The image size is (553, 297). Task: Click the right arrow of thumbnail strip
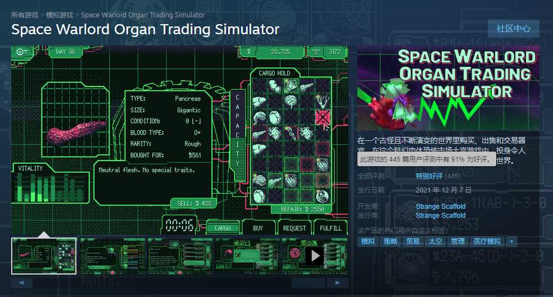[338, 282]
